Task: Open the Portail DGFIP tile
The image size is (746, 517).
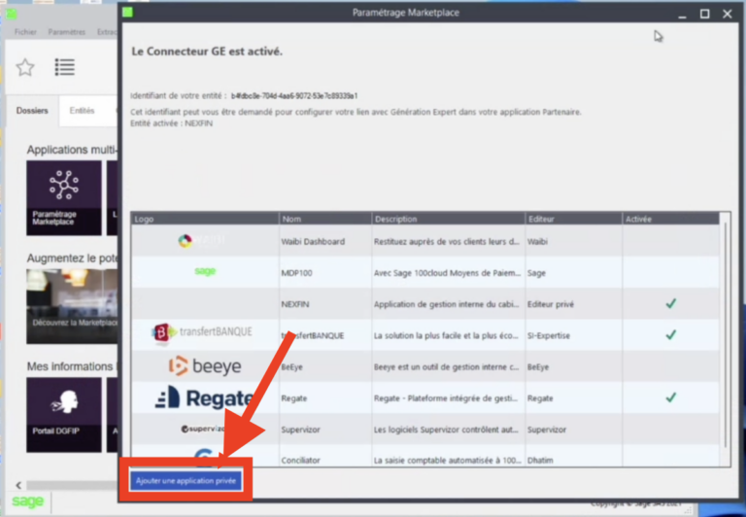Action: coord(64,415)
